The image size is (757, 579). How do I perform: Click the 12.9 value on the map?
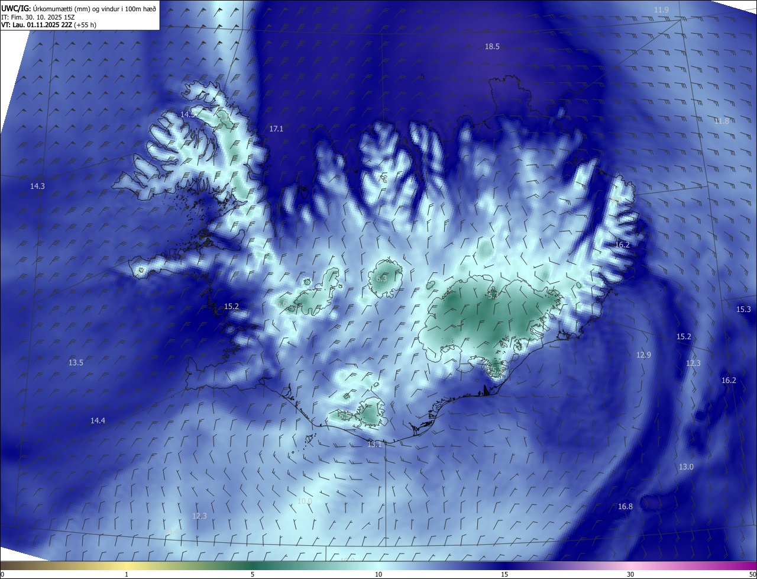pyautogui.click(x=643, y=355)
